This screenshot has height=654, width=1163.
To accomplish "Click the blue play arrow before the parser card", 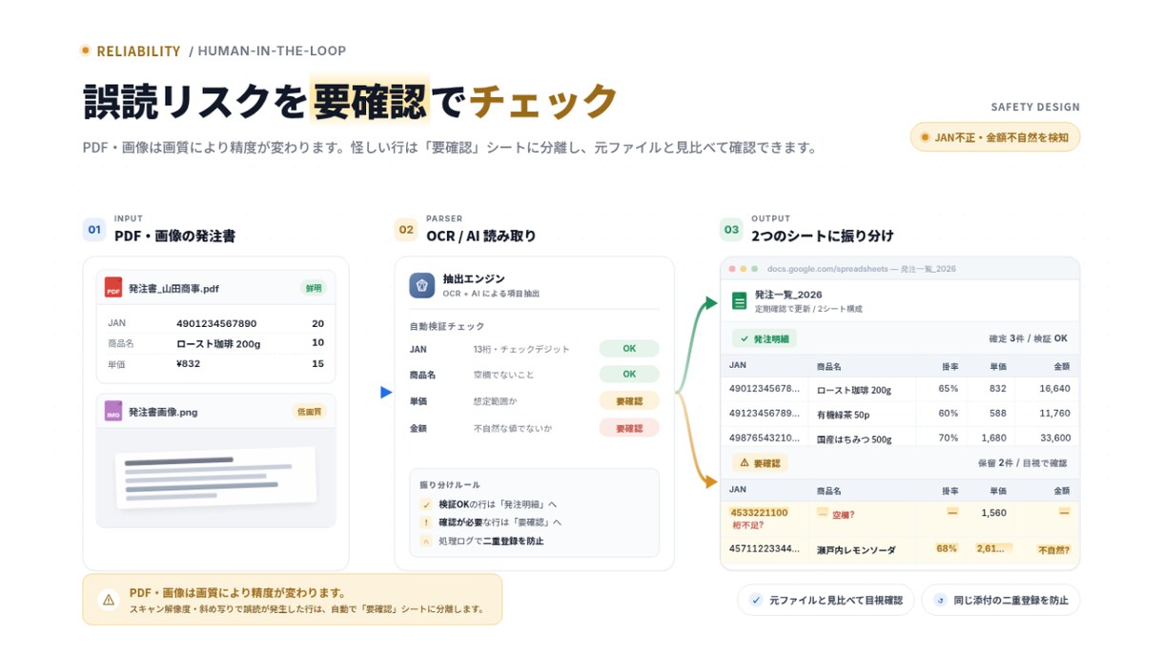I will [386, 392].
